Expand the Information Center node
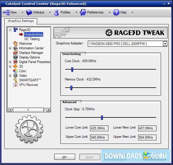Screen dimensions: 173x165 (x=10, y=48)
